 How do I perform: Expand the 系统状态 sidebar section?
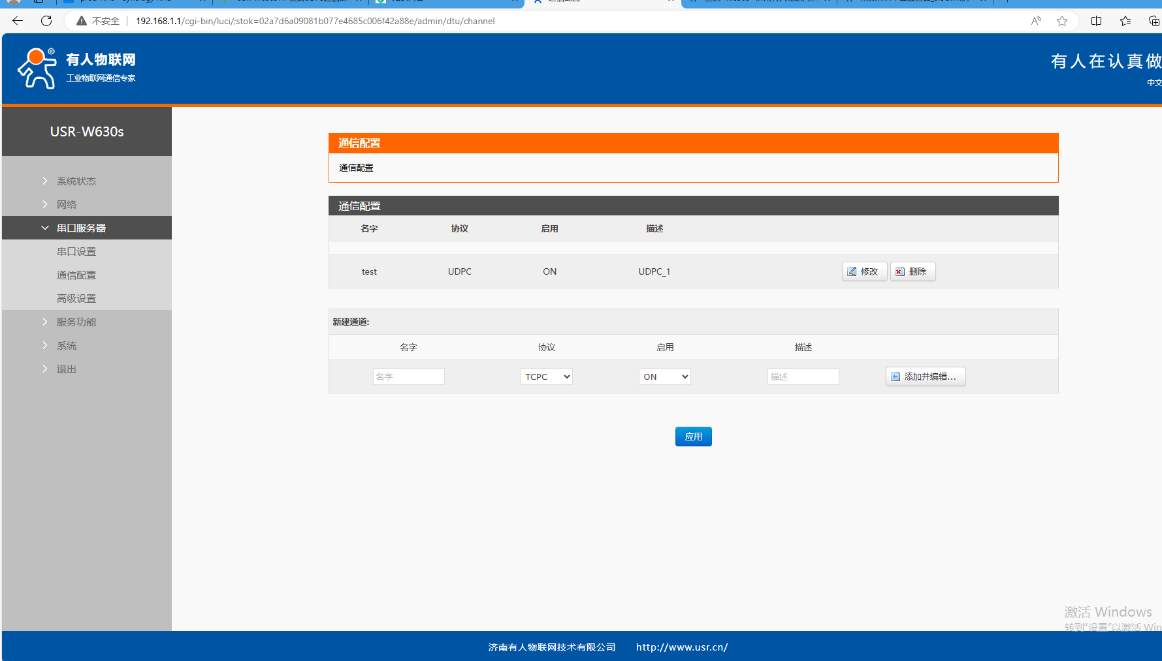[76, 181]
